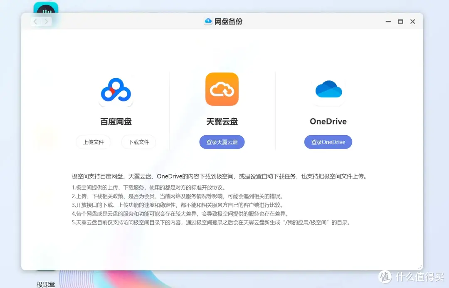Click 下载文件 under 百度网盘
The image size is (449, 288).
pyautogui.click(x=138, y=142)
